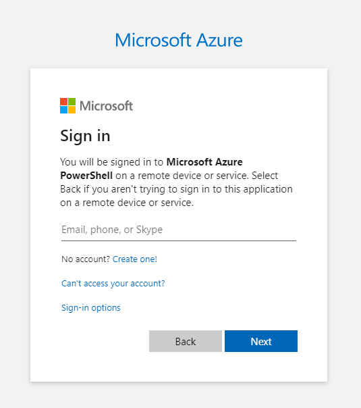Click the No account? label
Screen dimensions: 361x408
pos(86,259)
